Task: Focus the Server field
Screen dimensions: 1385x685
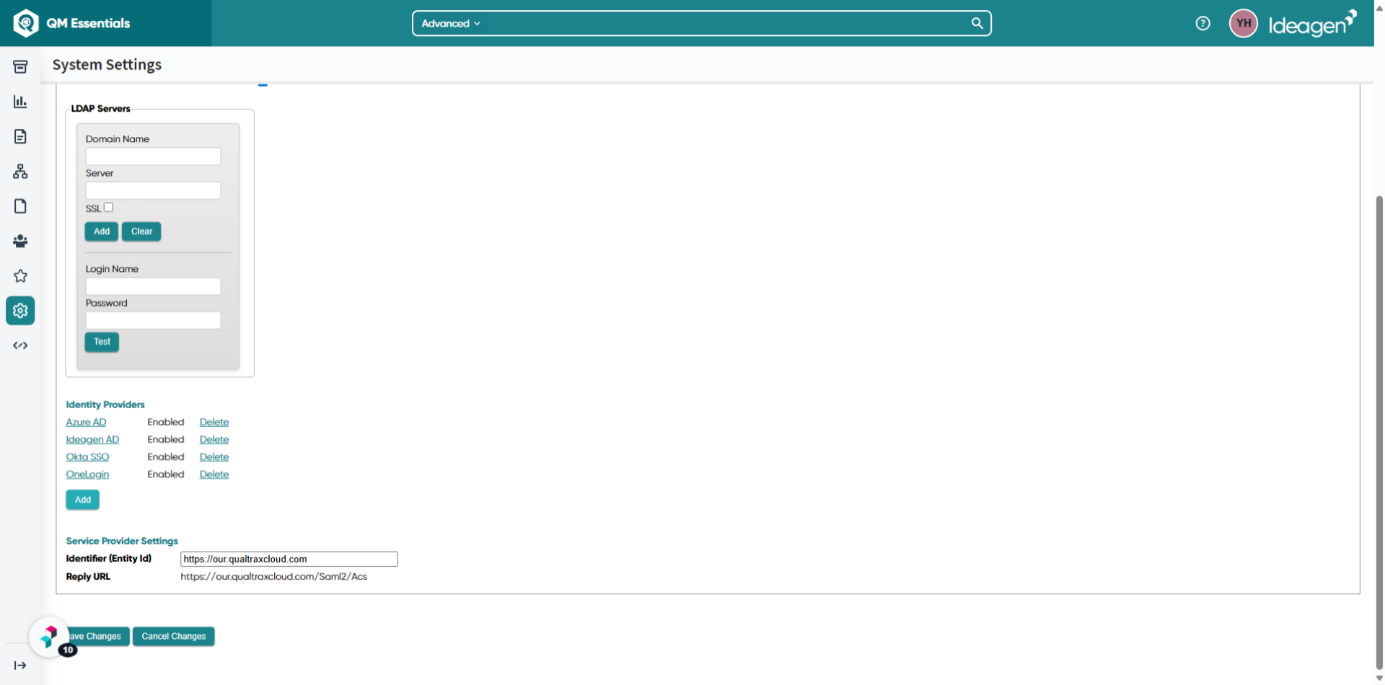Action: click(153, 190)
